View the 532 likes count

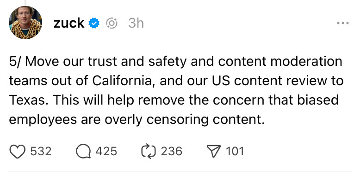point(41,152)
